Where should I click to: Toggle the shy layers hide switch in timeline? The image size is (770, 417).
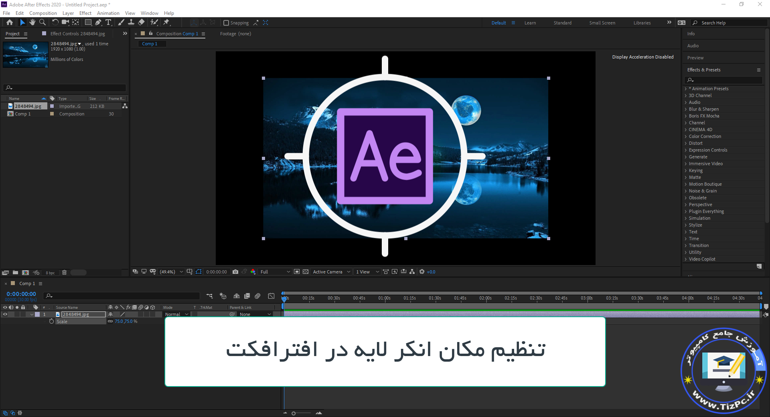pyautogui.click(x=237, y=296)
